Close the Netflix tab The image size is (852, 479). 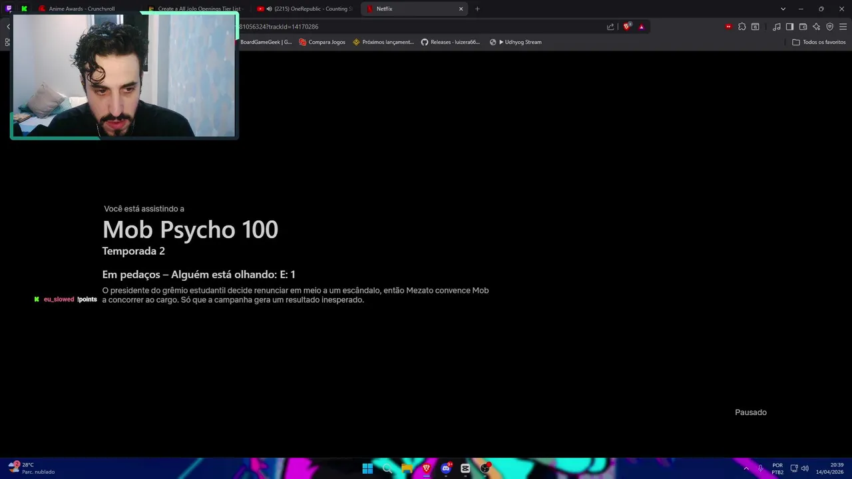coord(461,9)
